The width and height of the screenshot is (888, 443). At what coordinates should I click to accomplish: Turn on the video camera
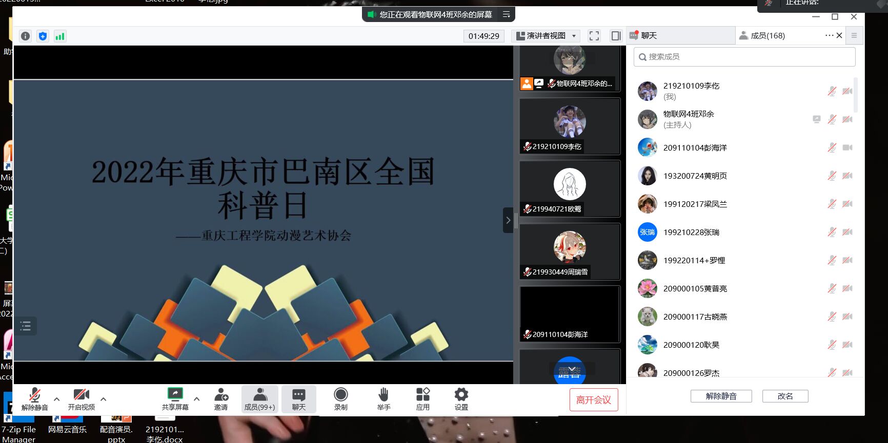[x=81, y=399]
